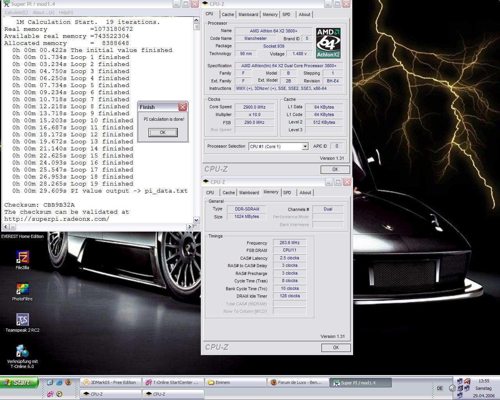500x400 pixels.
Task: Click the lower CPU-Z window's title icon
Action: click(x=206, y=182)
